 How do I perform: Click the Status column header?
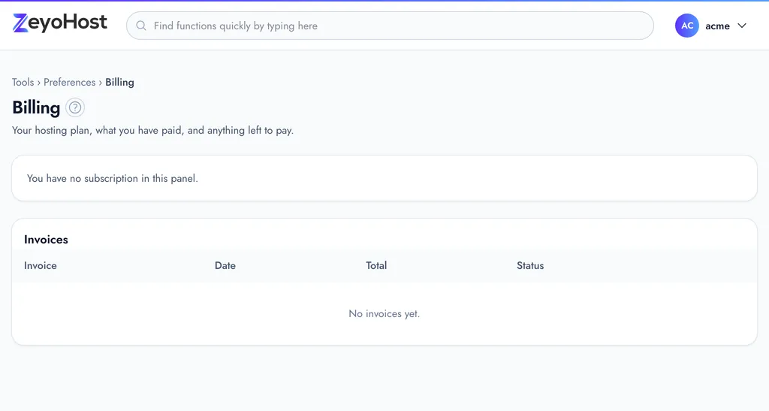(530, 265)
